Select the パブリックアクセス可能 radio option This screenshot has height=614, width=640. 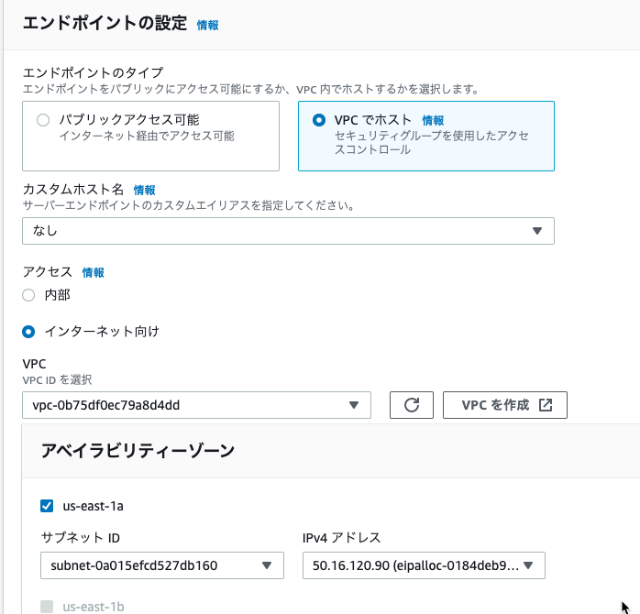pos(43,120)
